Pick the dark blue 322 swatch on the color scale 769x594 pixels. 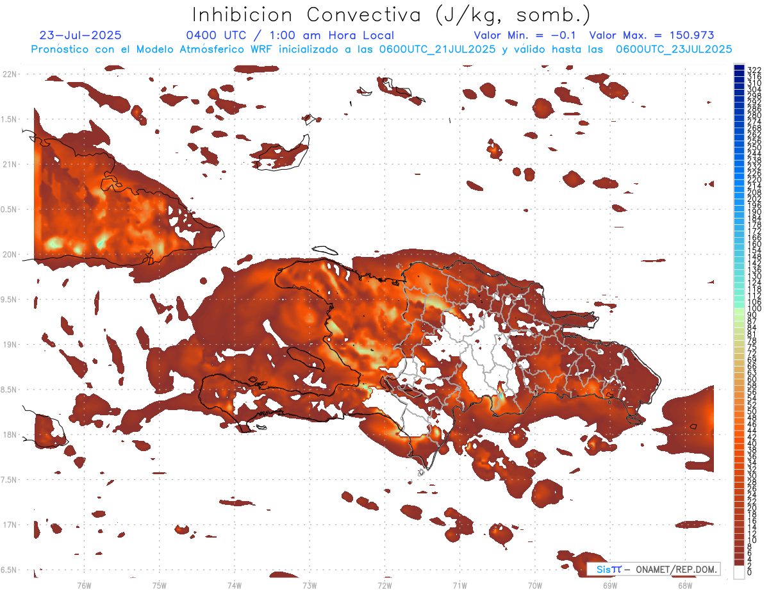pos(739,67)
